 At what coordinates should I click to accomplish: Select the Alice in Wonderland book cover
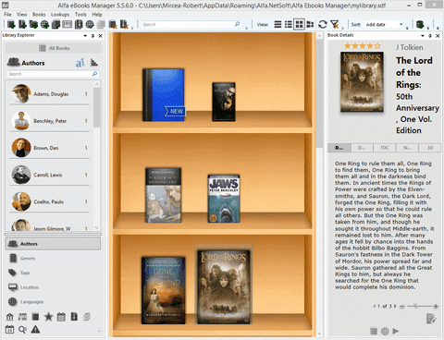pyautogui.click(x=163, y=195)
